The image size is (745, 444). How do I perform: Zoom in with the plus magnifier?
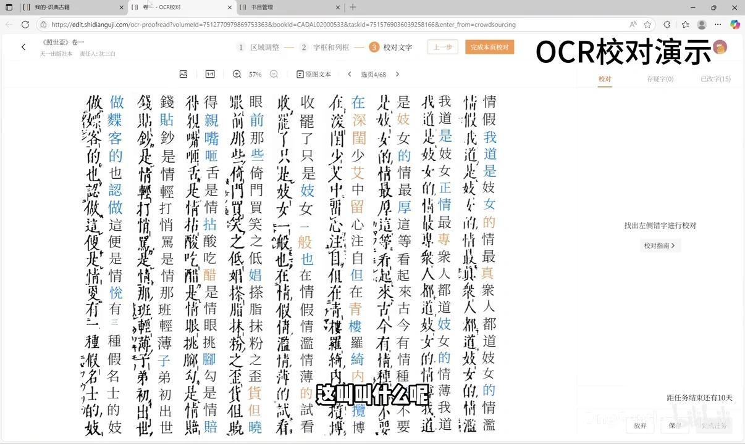237,74
